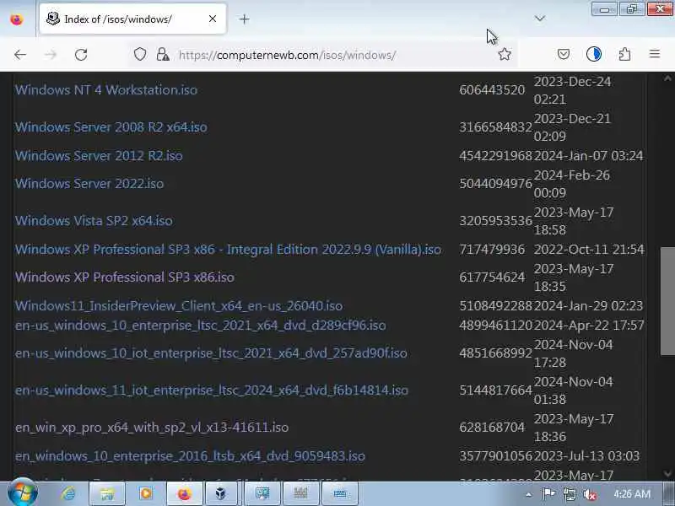The height and width of the screenshot is (506, 675).
Task: Bookmark this page with the star icon
Action: (x=505, y=55)
